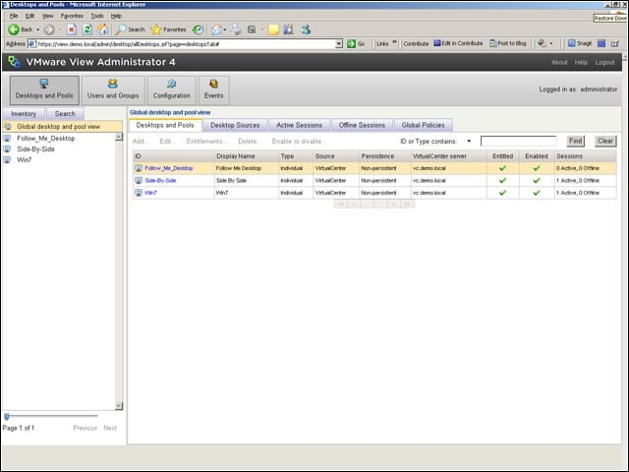Open the Side-By-Side link in table
Image resolution: width=629 pixels, height=472 pixels.
coord(160,181)
